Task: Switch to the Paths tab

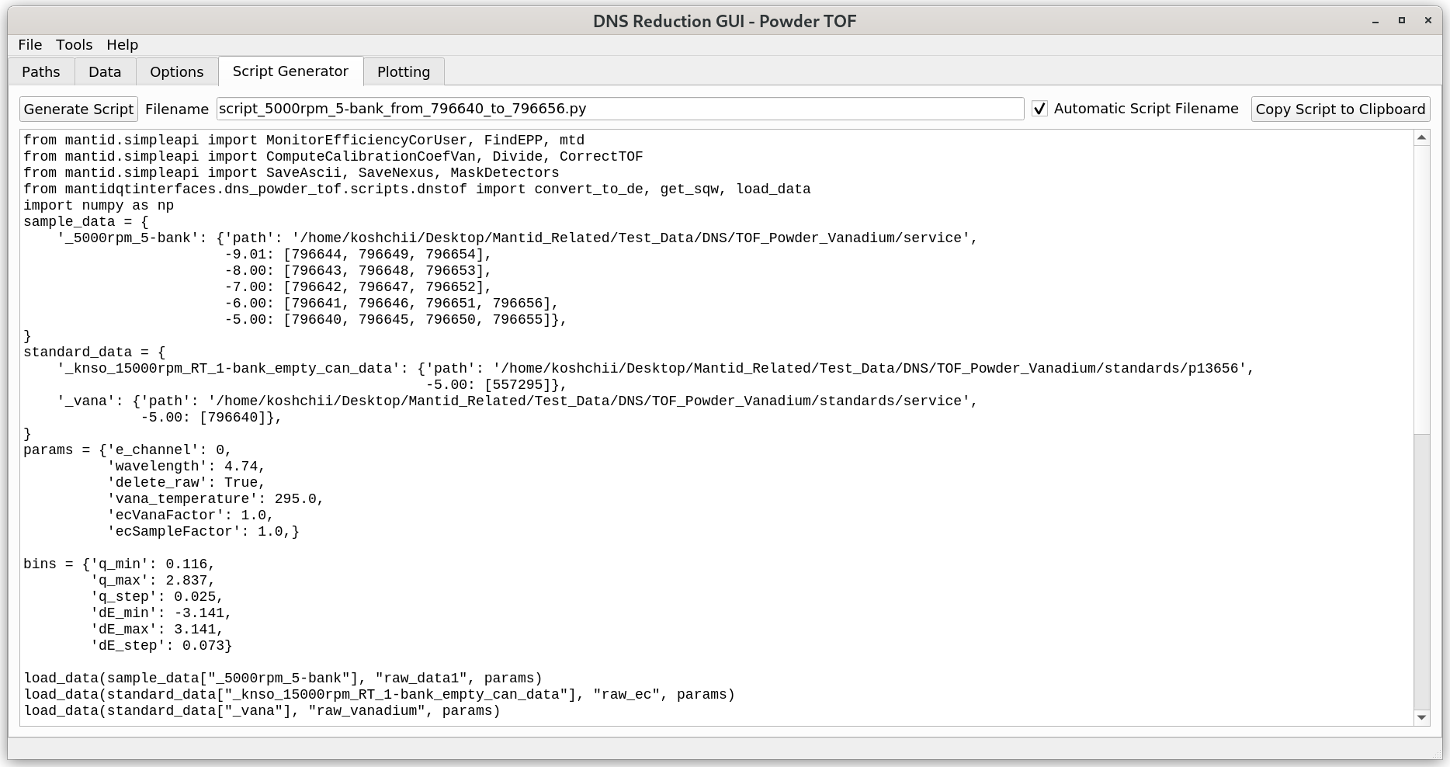Action: (x=41, y=71)
